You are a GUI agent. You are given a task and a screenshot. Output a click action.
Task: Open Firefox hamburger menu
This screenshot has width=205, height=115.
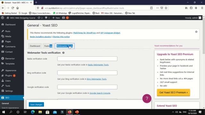(202, 8)
